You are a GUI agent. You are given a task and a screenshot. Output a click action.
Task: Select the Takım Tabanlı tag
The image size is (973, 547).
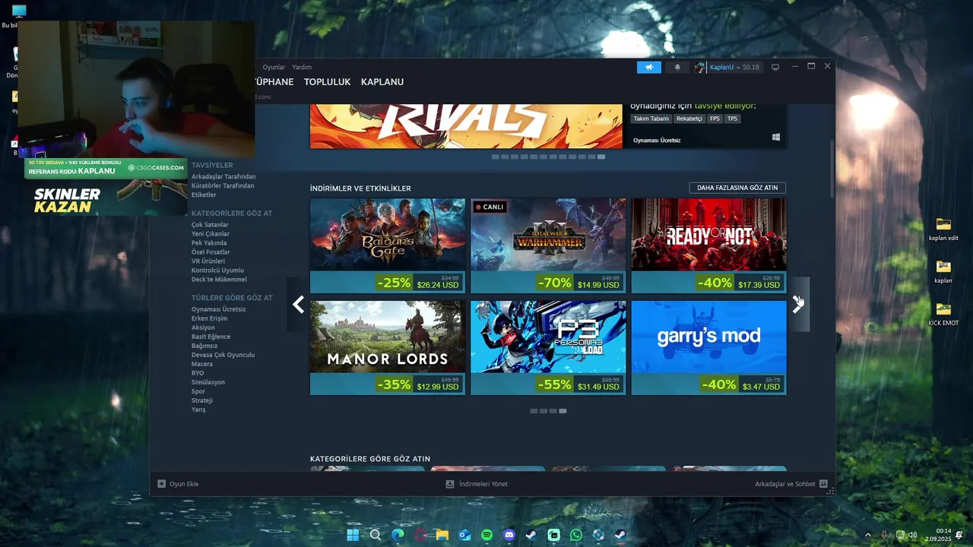651,119
